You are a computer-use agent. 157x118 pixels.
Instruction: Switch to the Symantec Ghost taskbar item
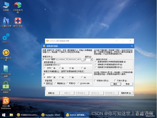(x=51, y=115)
